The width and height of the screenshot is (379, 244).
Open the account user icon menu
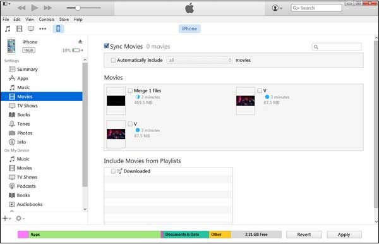(277, 8)
